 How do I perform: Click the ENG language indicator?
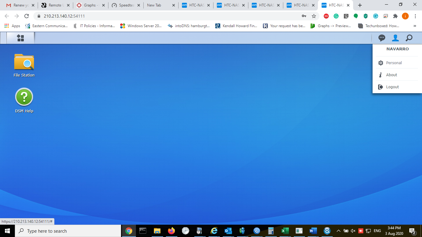(377, 231)
